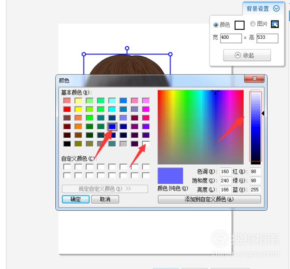Select the magenta basic color swatch
This screenshot has height=269, width=290.
pos(146,109)
